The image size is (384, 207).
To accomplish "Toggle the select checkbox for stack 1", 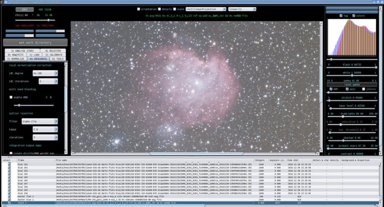I will [10, 203].
